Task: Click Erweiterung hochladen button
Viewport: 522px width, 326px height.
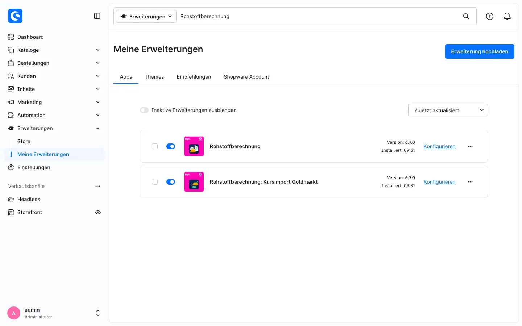Action: pyautogui.click(x=480, y=51)
